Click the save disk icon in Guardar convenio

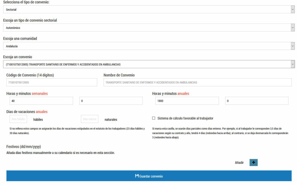tap(137, 176)
